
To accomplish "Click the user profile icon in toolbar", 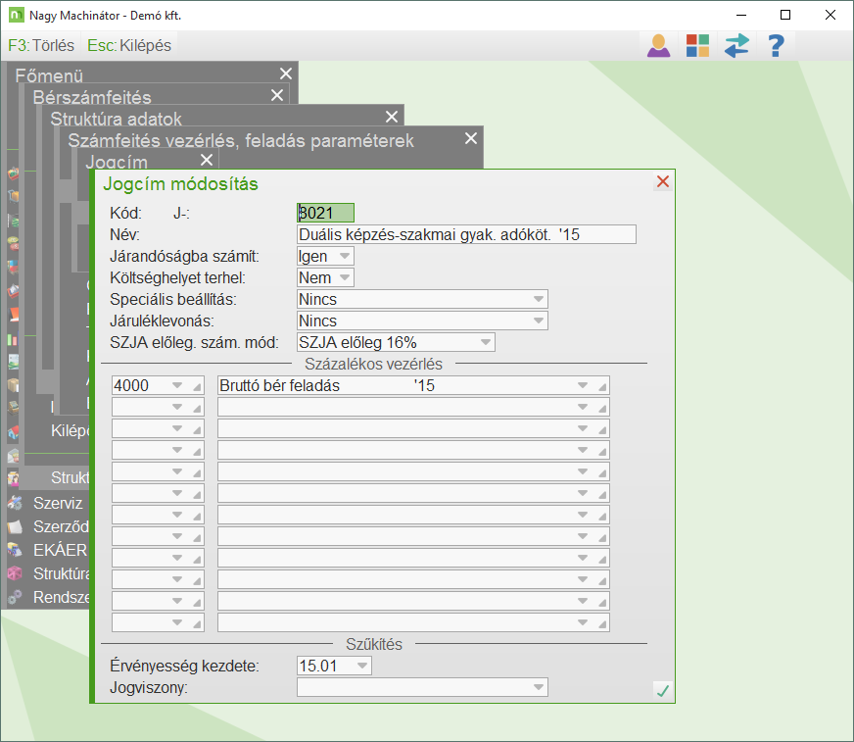I will point(659,45).
